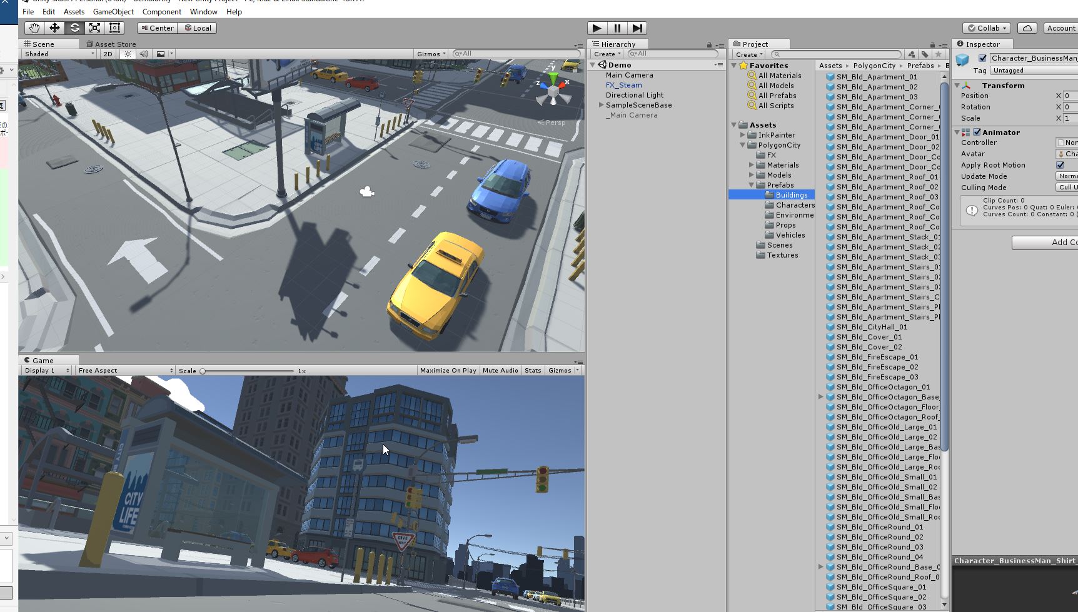The height and width of the screenshot is (612, 1078).
Task: Click the Inspector object cube icon
Action: pyautogui.click(x=962, y=60)
